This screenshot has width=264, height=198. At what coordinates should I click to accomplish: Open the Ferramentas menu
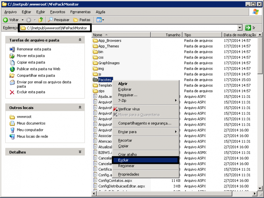point(80,12)
